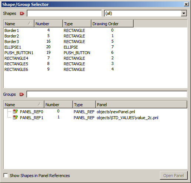
Task: Focus the Groups filter text field
Action: point(107,94)
